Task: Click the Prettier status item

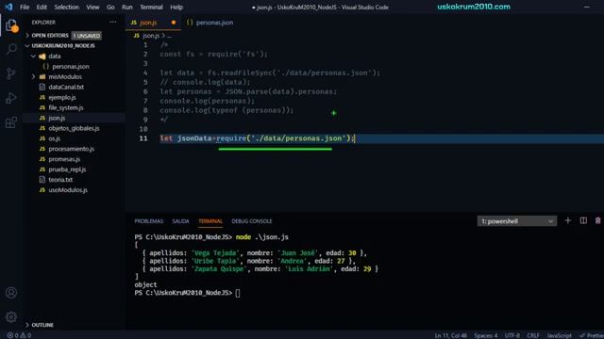Action: tap(592, 335)
